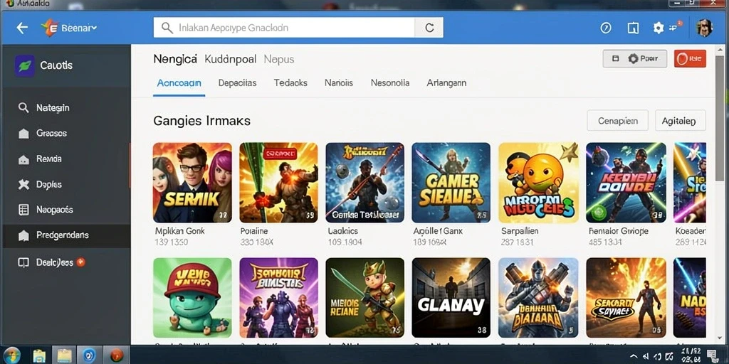Click the red record button
Screen dimensions: 729x364
pyautogui.click(x=690, y=58)
